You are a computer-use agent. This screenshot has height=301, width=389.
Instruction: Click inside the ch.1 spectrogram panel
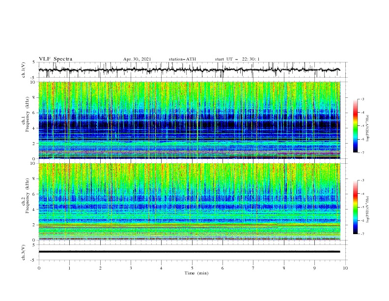point(190,120)
